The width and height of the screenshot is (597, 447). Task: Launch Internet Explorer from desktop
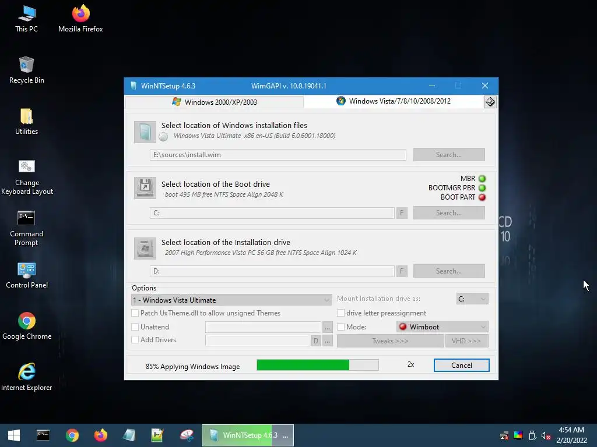click(x=27, y=377)
